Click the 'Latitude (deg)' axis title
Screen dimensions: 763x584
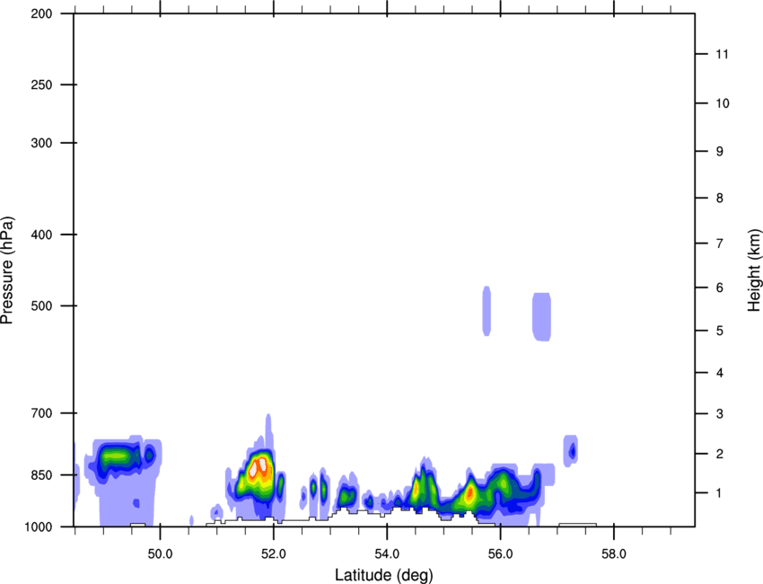pos(384,575)
